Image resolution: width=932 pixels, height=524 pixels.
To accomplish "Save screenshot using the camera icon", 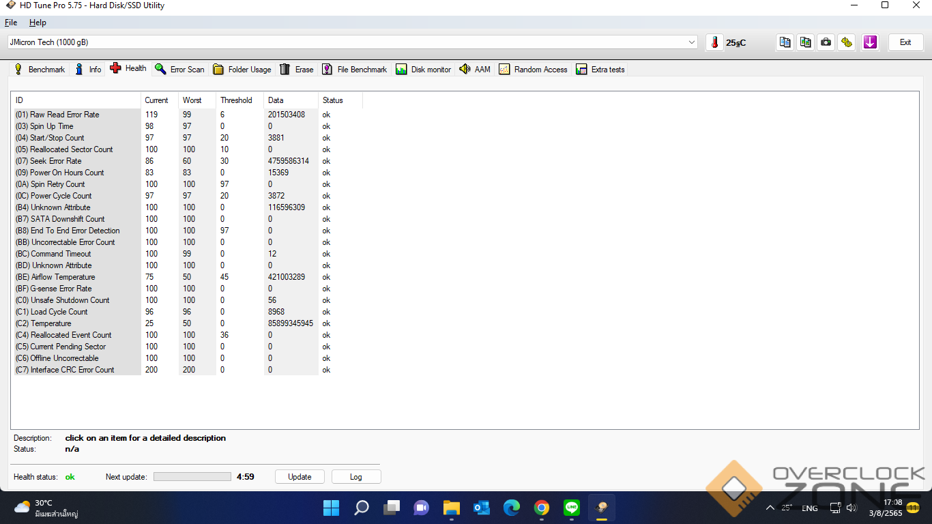I will click(826, 42).
